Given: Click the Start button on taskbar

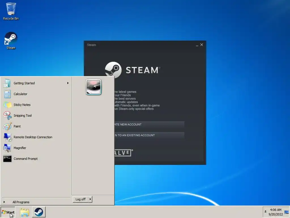Looking at the screenshot, I should [x=8, y=212].
